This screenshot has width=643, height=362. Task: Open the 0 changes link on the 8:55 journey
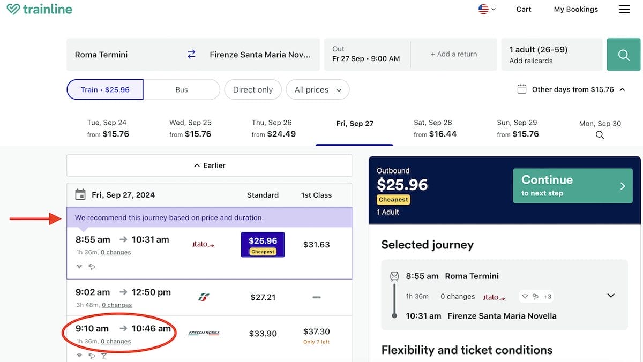tap(116, 252)
